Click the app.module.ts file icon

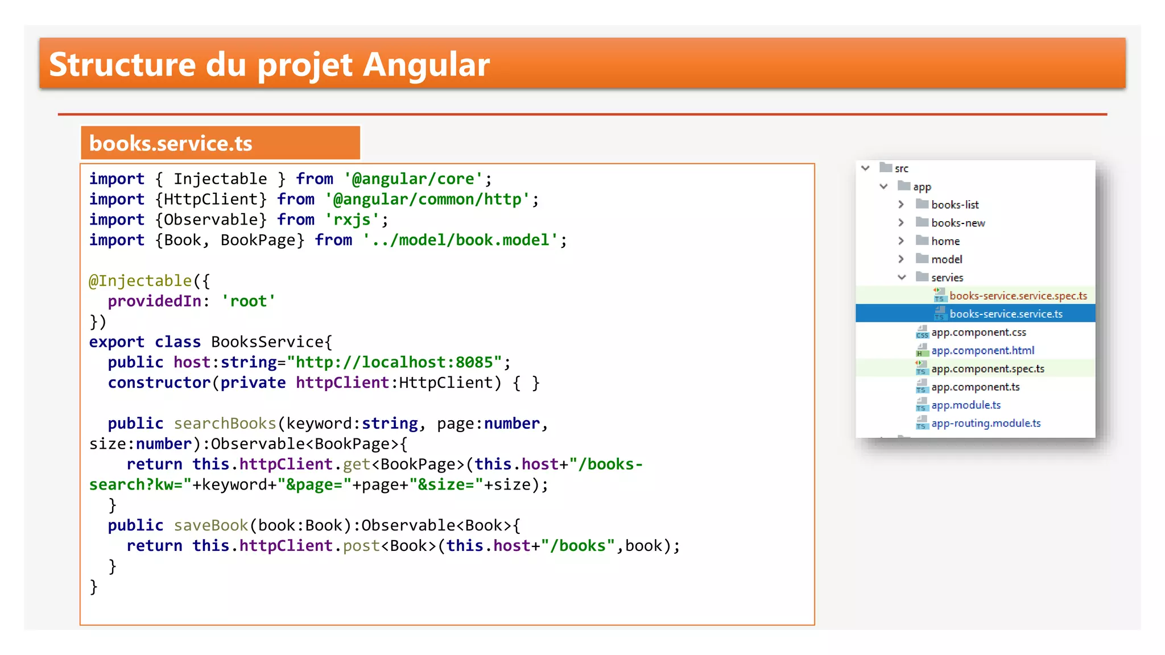pyautogui.click(x=922, y=404)
